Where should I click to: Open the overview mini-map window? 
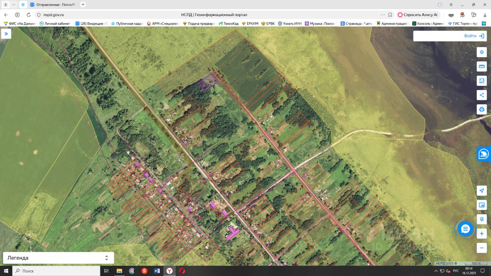click(481, 205)
